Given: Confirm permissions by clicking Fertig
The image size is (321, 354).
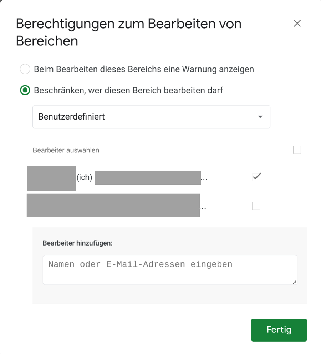Looking at the screenshot, I should [279, 330].
